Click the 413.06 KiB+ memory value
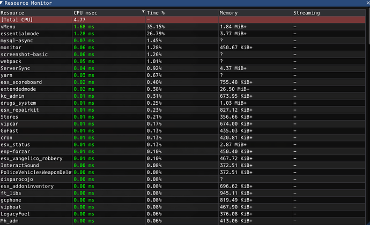Screen dimensions: 370x225 [x=236, y=221]
